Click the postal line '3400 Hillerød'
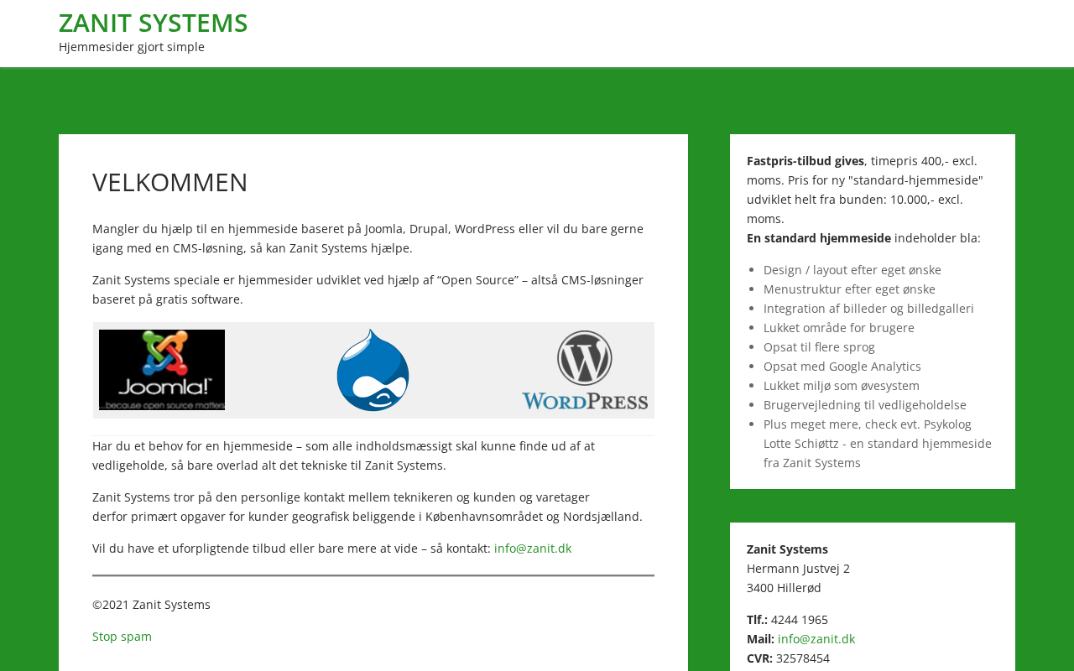 pos(784,588)
